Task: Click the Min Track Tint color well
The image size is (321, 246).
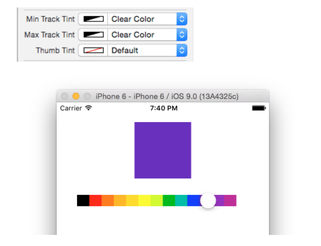Action: 93,19
